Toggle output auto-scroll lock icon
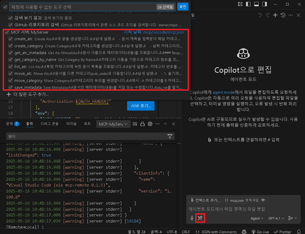This screenshot has height=234, width=305. pos(142,124)
